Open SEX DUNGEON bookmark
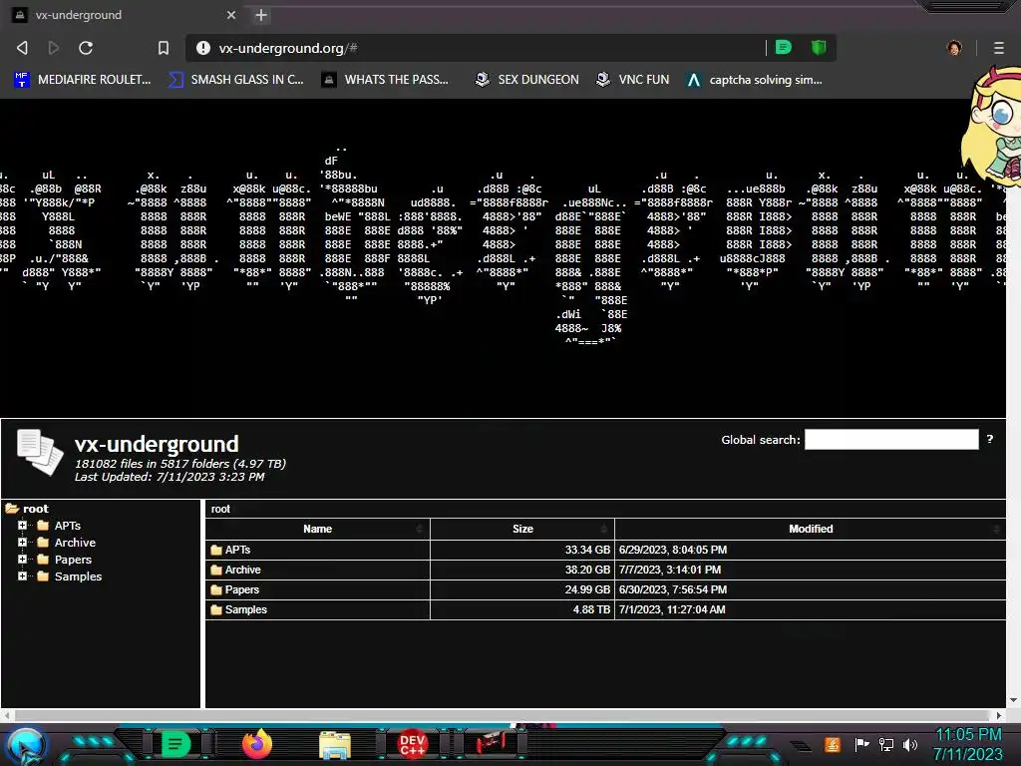The image size is (1021, 766). [526, 80]
